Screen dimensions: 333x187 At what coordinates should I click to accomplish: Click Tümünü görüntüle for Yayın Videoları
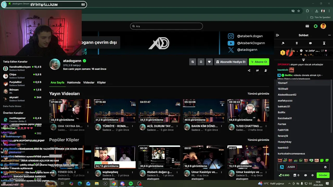click(258, 94)
